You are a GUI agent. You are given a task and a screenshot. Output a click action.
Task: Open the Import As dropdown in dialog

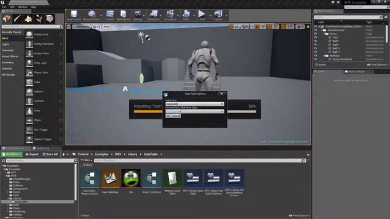tap(195, 104)
